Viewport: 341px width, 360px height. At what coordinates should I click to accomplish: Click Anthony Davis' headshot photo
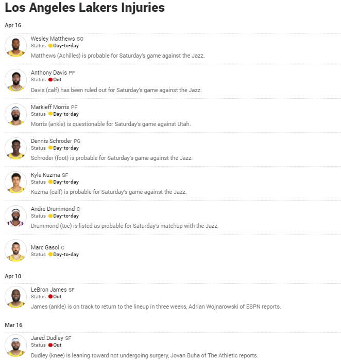click(15, 80)
